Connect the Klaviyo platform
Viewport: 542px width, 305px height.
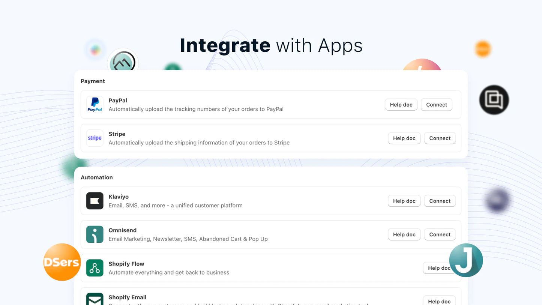(440, 201)
